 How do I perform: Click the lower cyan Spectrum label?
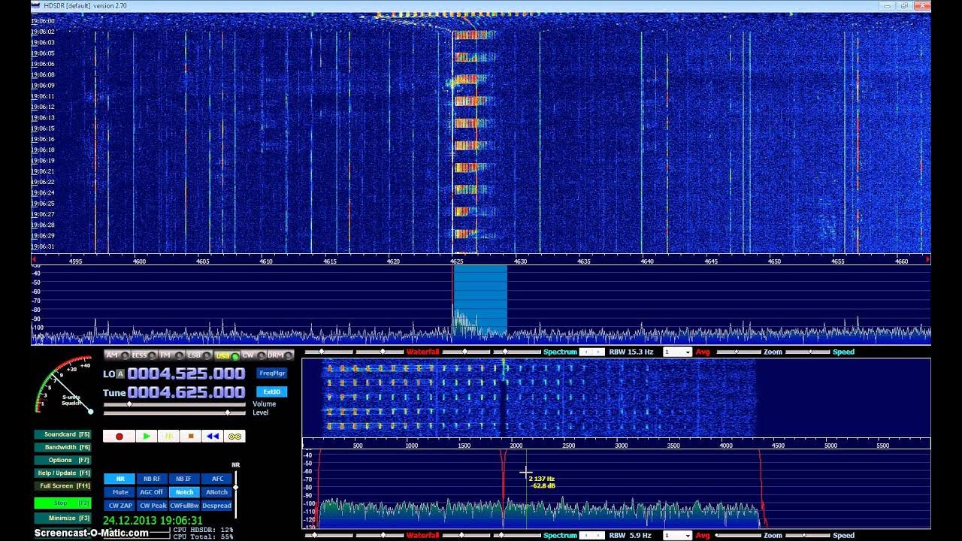pyautogui.click(x=560, y=536)
